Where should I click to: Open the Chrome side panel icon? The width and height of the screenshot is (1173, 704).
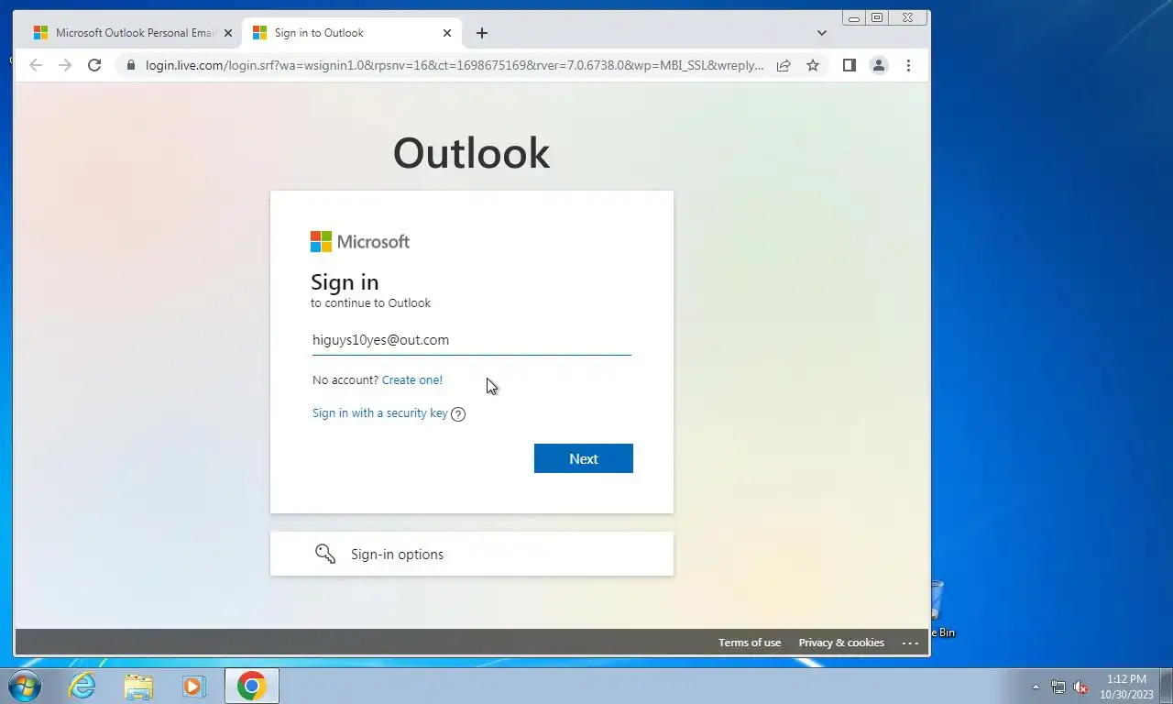pos(850,65)
